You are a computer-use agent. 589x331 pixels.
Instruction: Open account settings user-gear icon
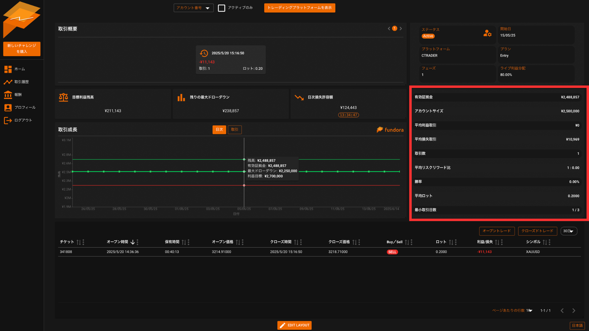tap(487, 33)
